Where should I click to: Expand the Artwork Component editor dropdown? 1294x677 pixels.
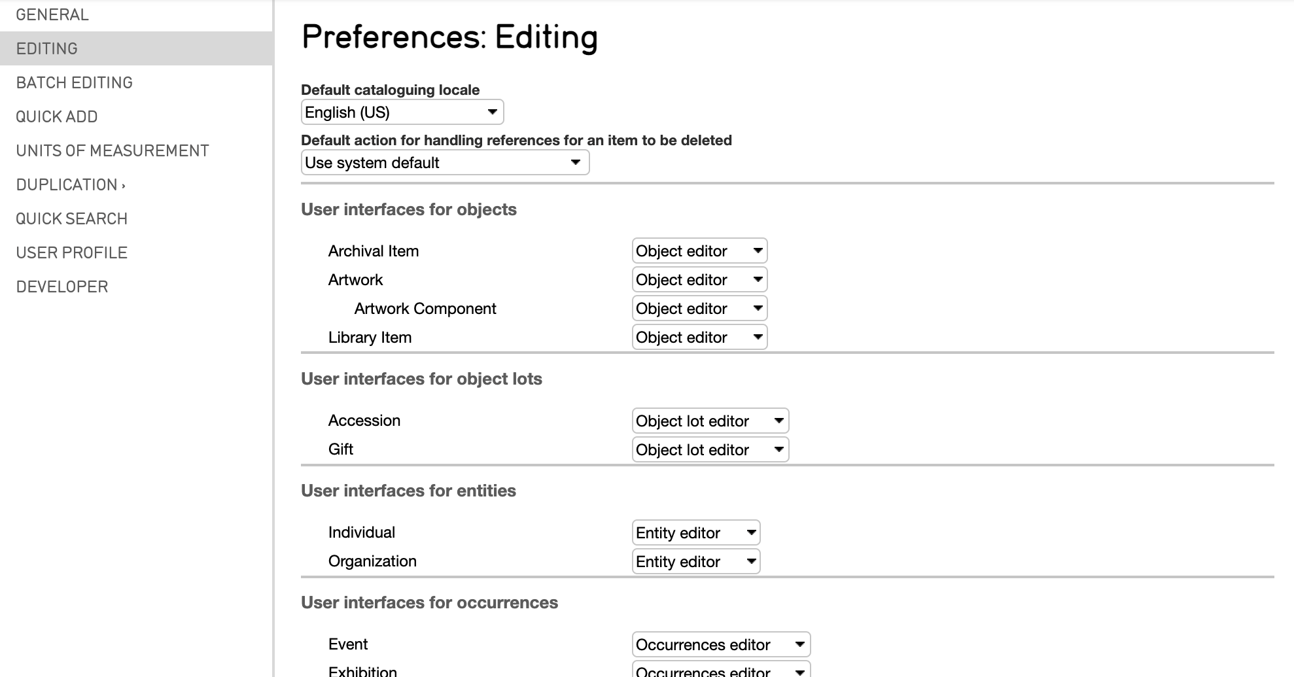[699, 309]
